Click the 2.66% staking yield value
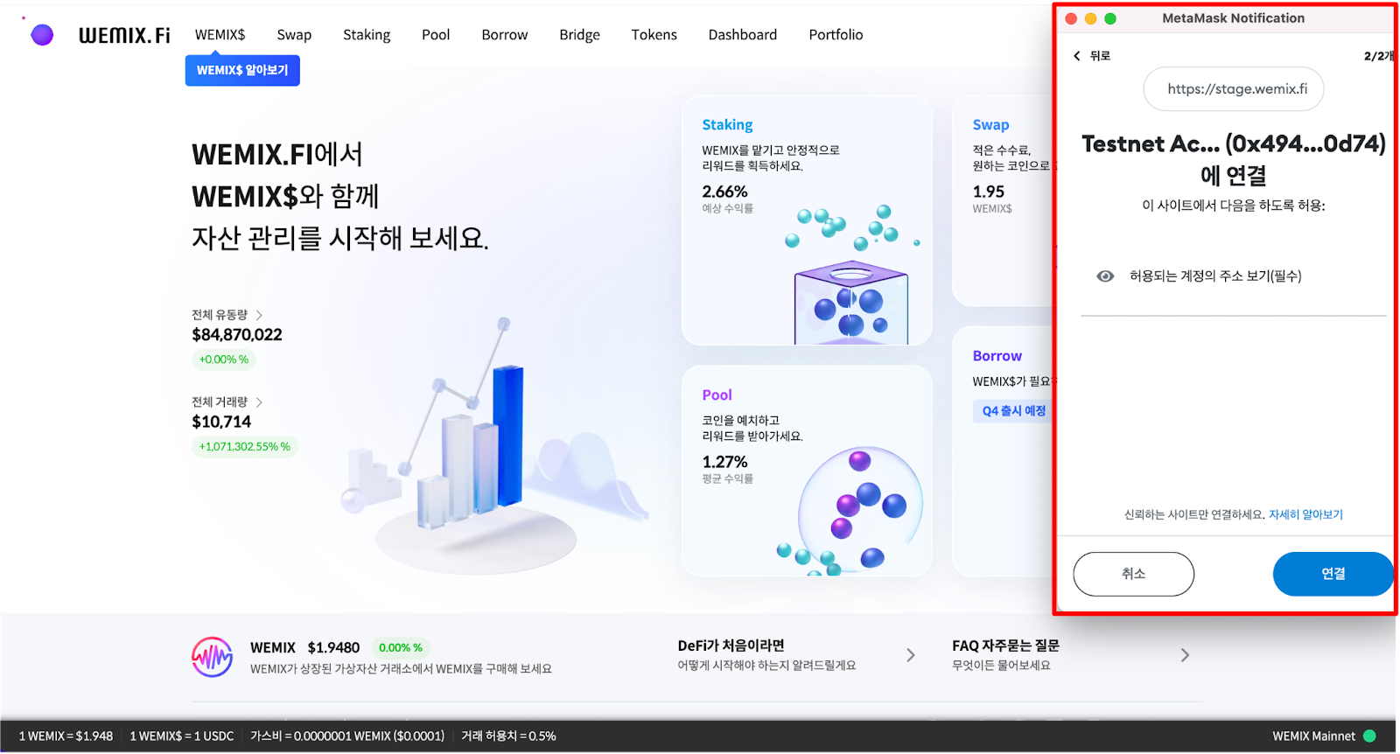 tap(724, 192)
